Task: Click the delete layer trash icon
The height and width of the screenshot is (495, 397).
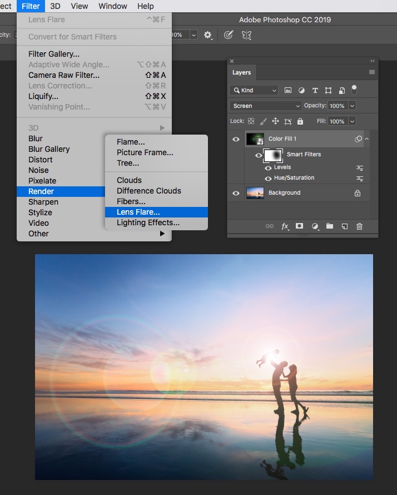Action: (359, 226)
